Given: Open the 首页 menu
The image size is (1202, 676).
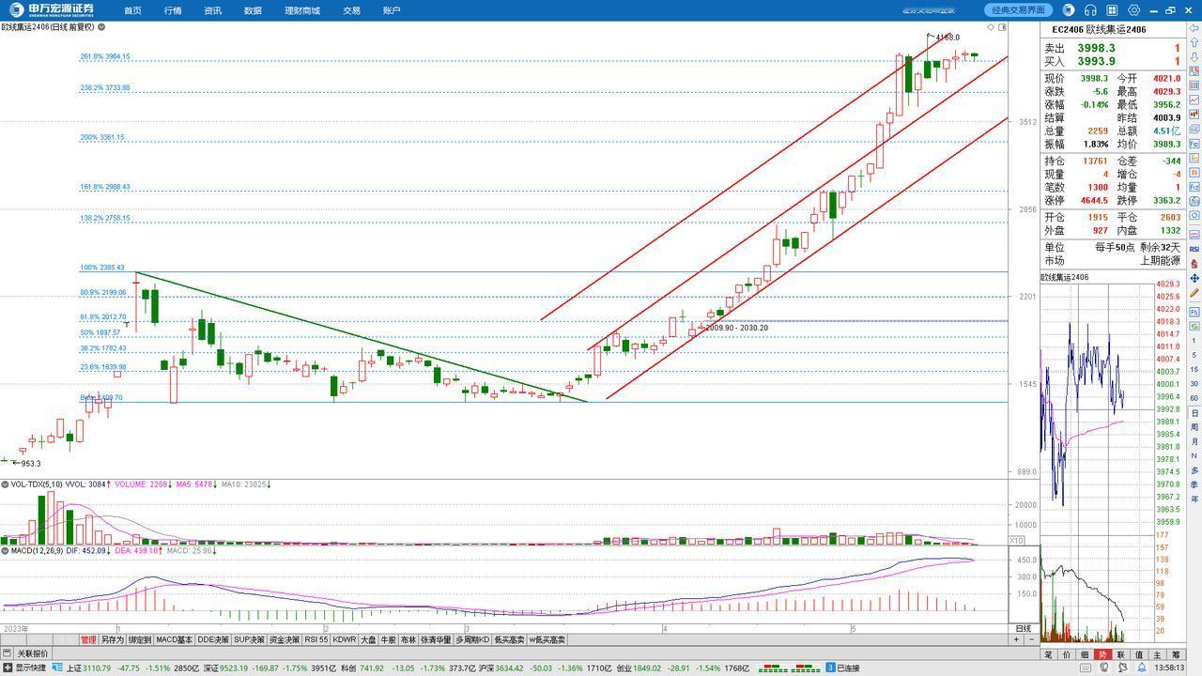Looking at the screenshot, I should pos(132,10).
